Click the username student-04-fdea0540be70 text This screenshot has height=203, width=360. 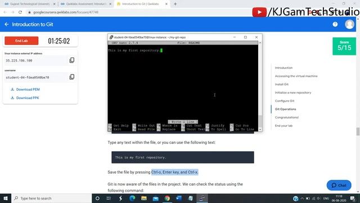28,78
